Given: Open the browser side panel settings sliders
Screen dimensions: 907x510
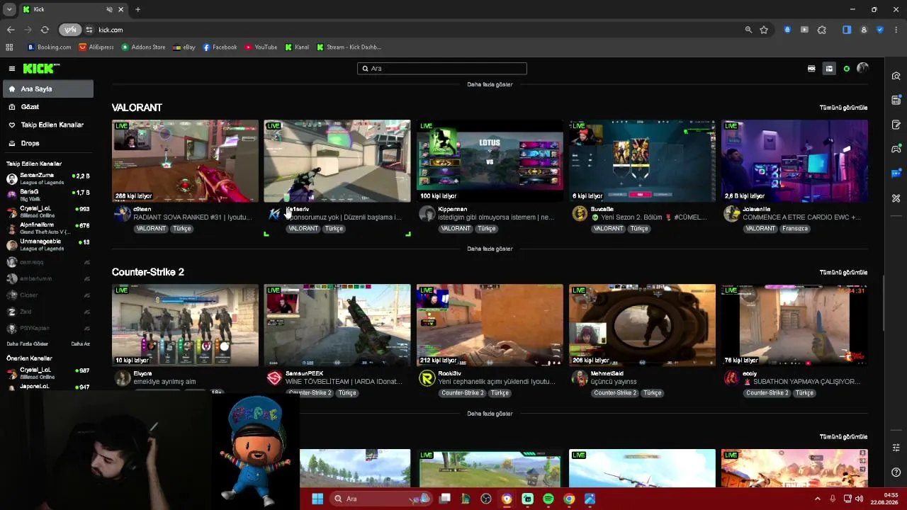Looking at the screenshot, I should [x=896, y=448].
